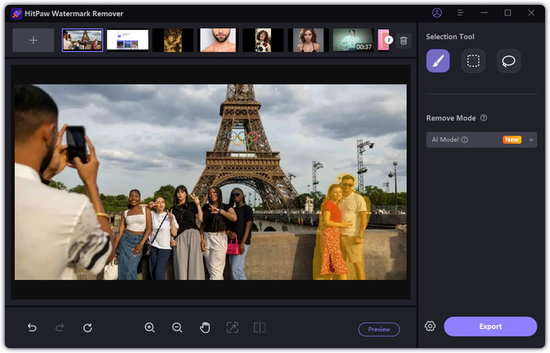Add a new file with plus button
The height and width of the screenshot is (353, 550).
pyautogui.click(x=33, y=40)
